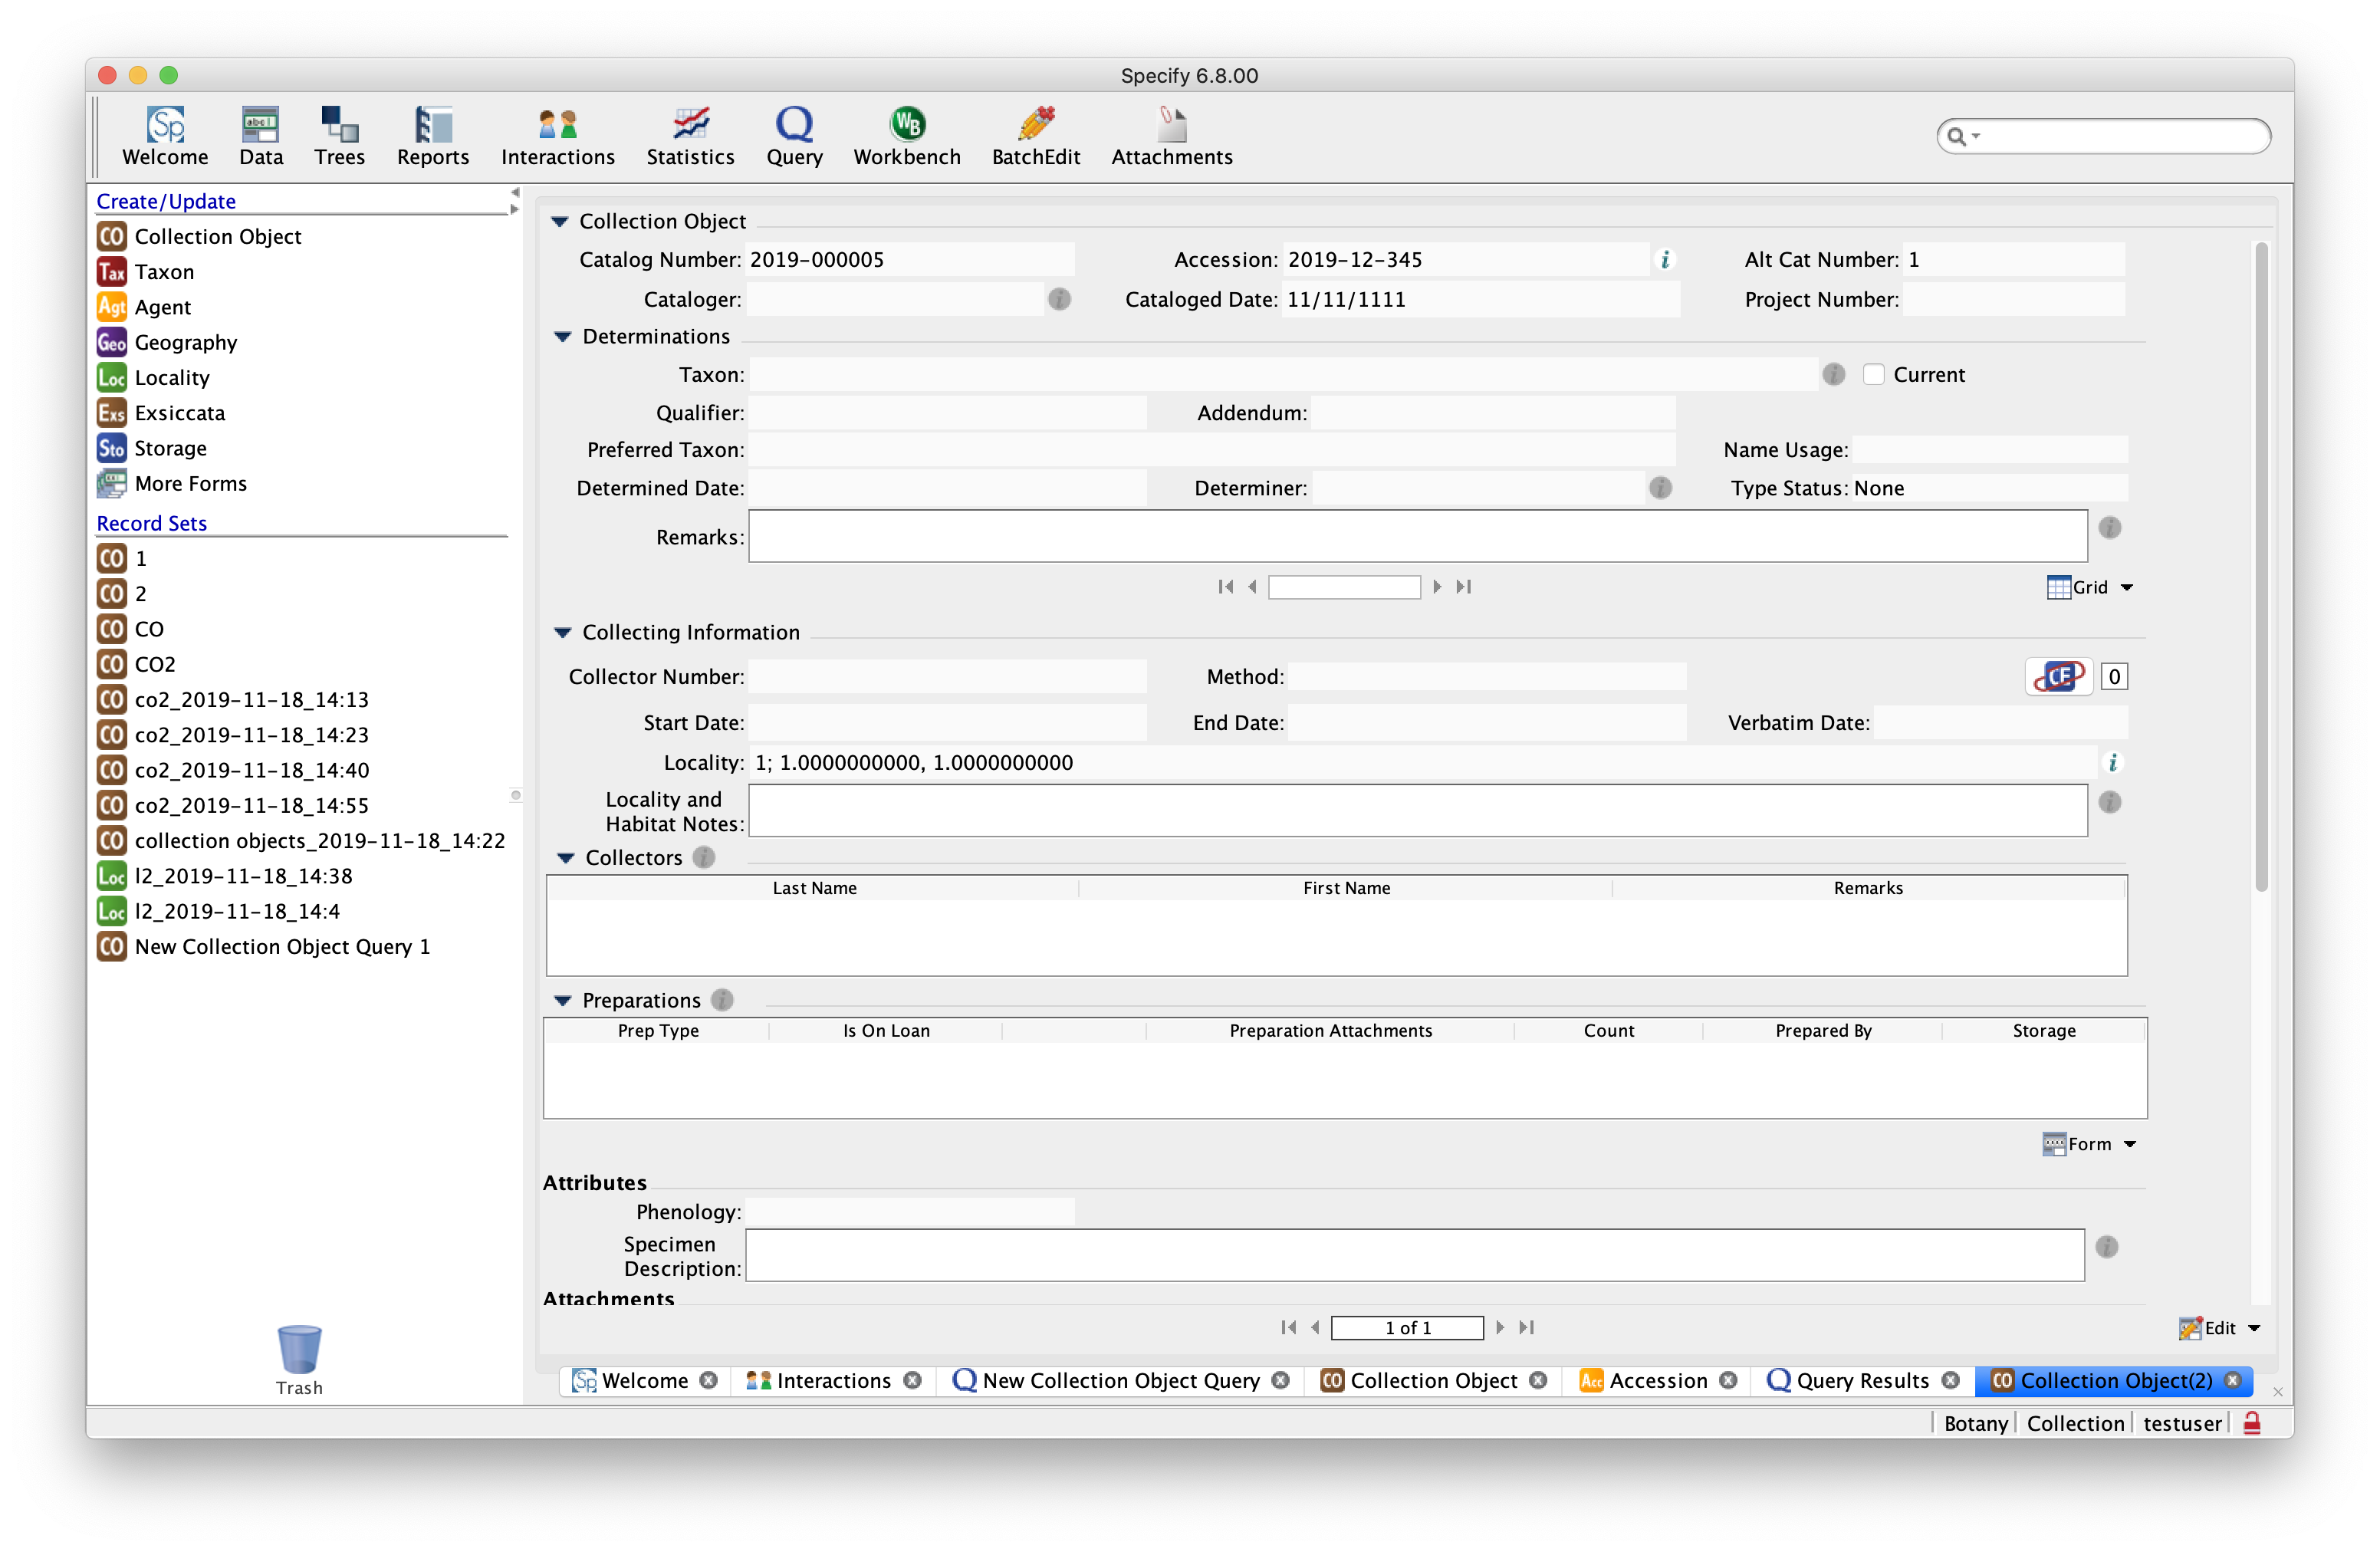Open the Form view dropdown in Preparations
Image resolution: width=2380 pixels, height=1552 pixels.
click(2089, 1143)
